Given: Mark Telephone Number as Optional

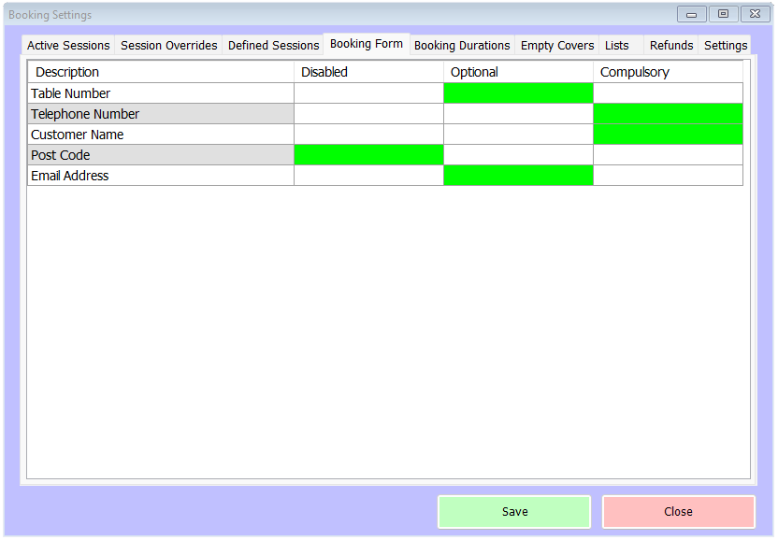Looking at the screenshot, I should coord(518,114).
